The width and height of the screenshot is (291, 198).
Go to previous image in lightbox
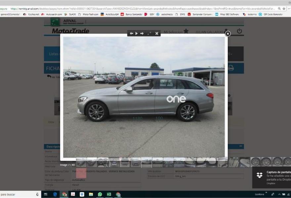coord(131,33)
